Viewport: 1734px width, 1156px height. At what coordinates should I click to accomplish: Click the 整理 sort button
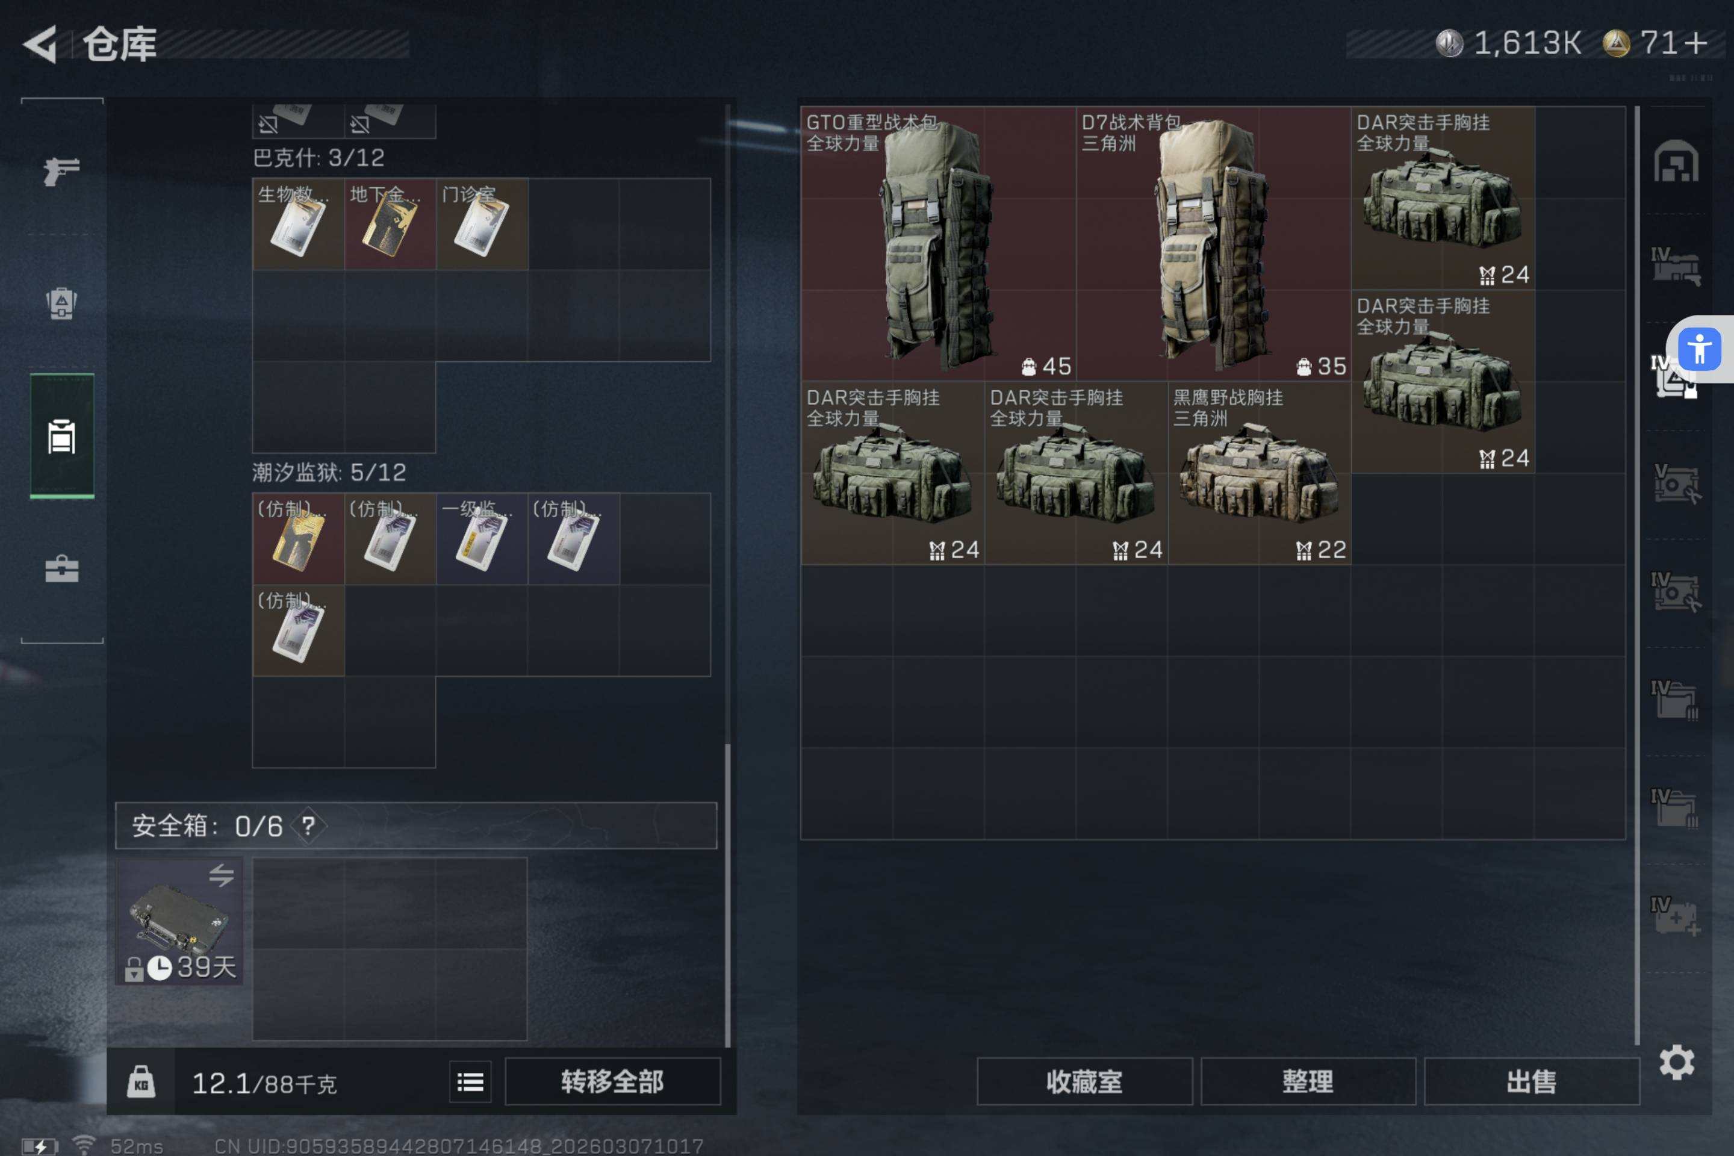pos(1308,1081)
